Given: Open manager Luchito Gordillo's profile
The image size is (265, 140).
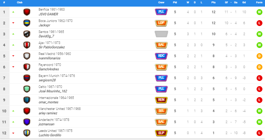Looking at the screenshot, I should (50, 135).
